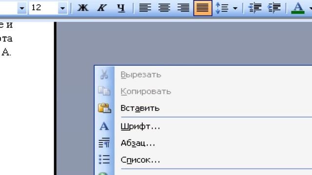
Task: Toggle justified text alignment
Action: [203, 8]
